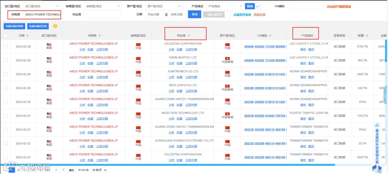The width and height of the screenshot is (388, 174).
Task: Select all rows with header checkbox
Action: (5, 36)
